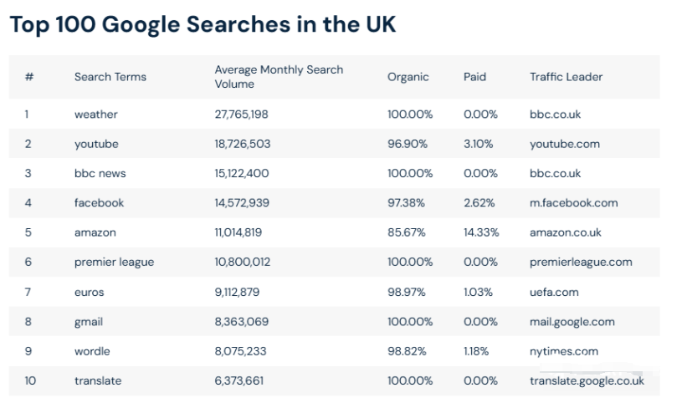The height and width of the screenshot is (413, 687).
Task: Open the translate.google.co.uk link
Action: point(587,380)
